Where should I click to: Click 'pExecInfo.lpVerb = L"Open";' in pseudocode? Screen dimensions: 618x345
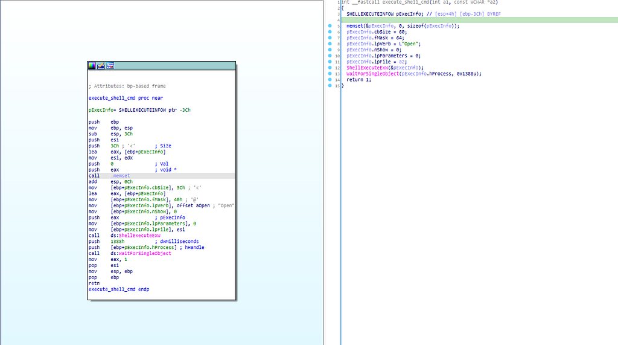click(383, 44)
